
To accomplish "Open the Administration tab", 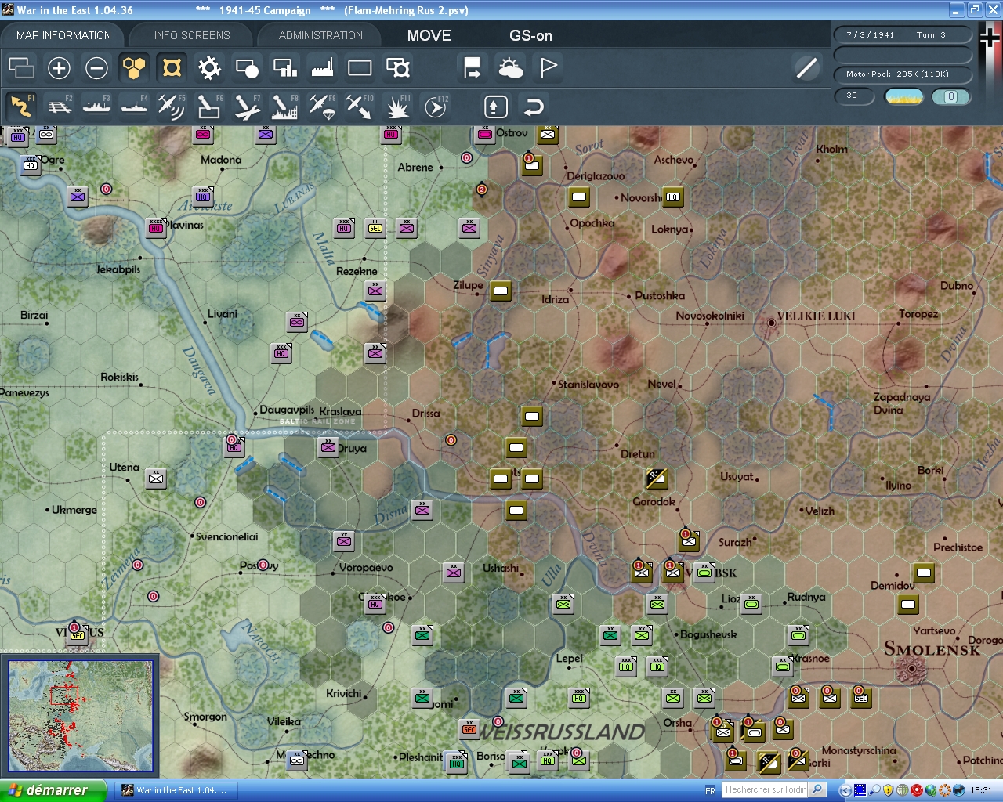I will click(x=320, y=35).
